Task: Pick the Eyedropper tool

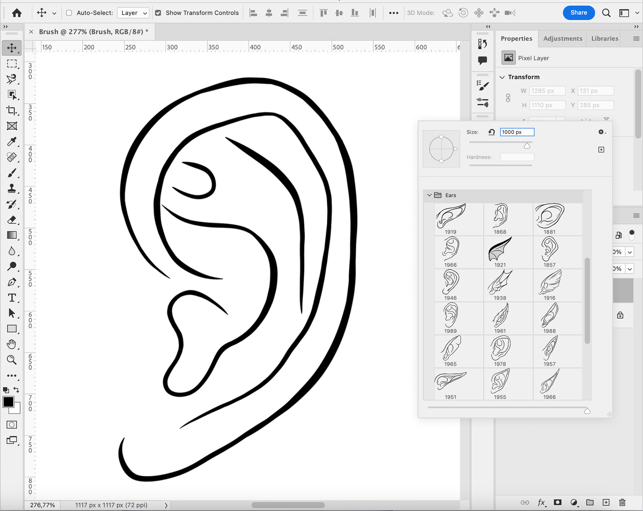Action: point(12,141)
